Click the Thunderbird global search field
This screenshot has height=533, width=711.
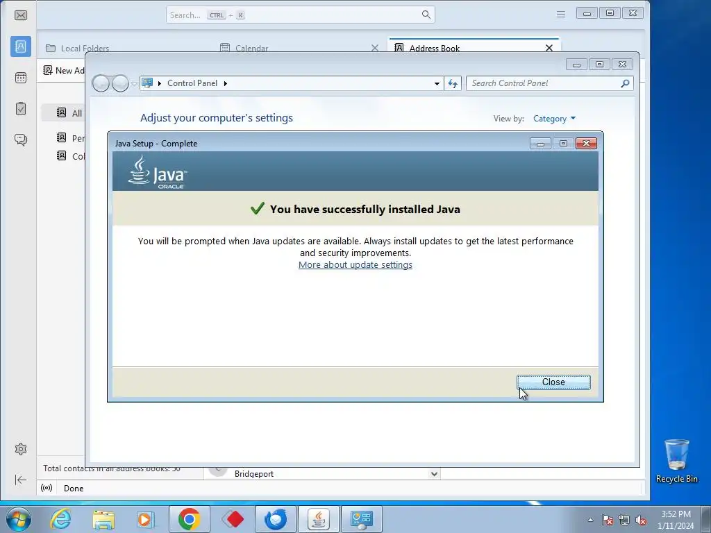click(x=300, y=15)
